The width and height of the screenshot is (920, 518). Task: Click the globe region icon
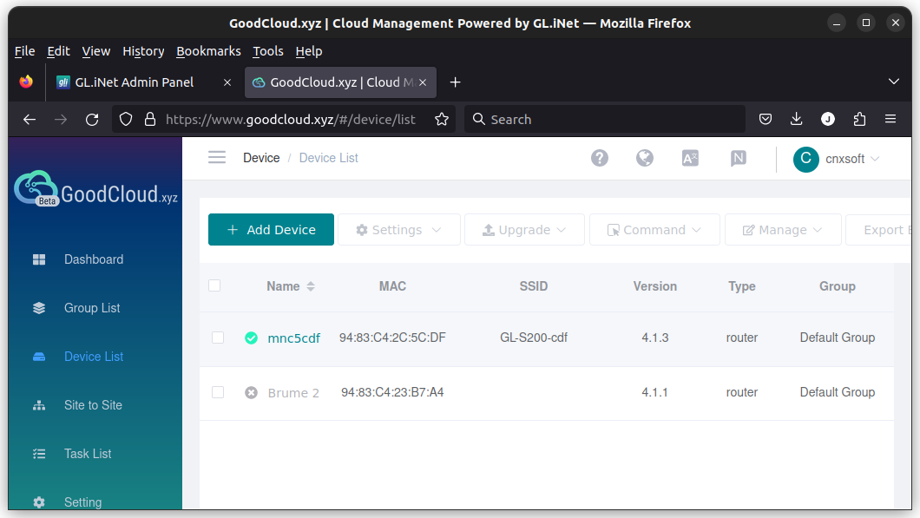click(x=644, y=158)
